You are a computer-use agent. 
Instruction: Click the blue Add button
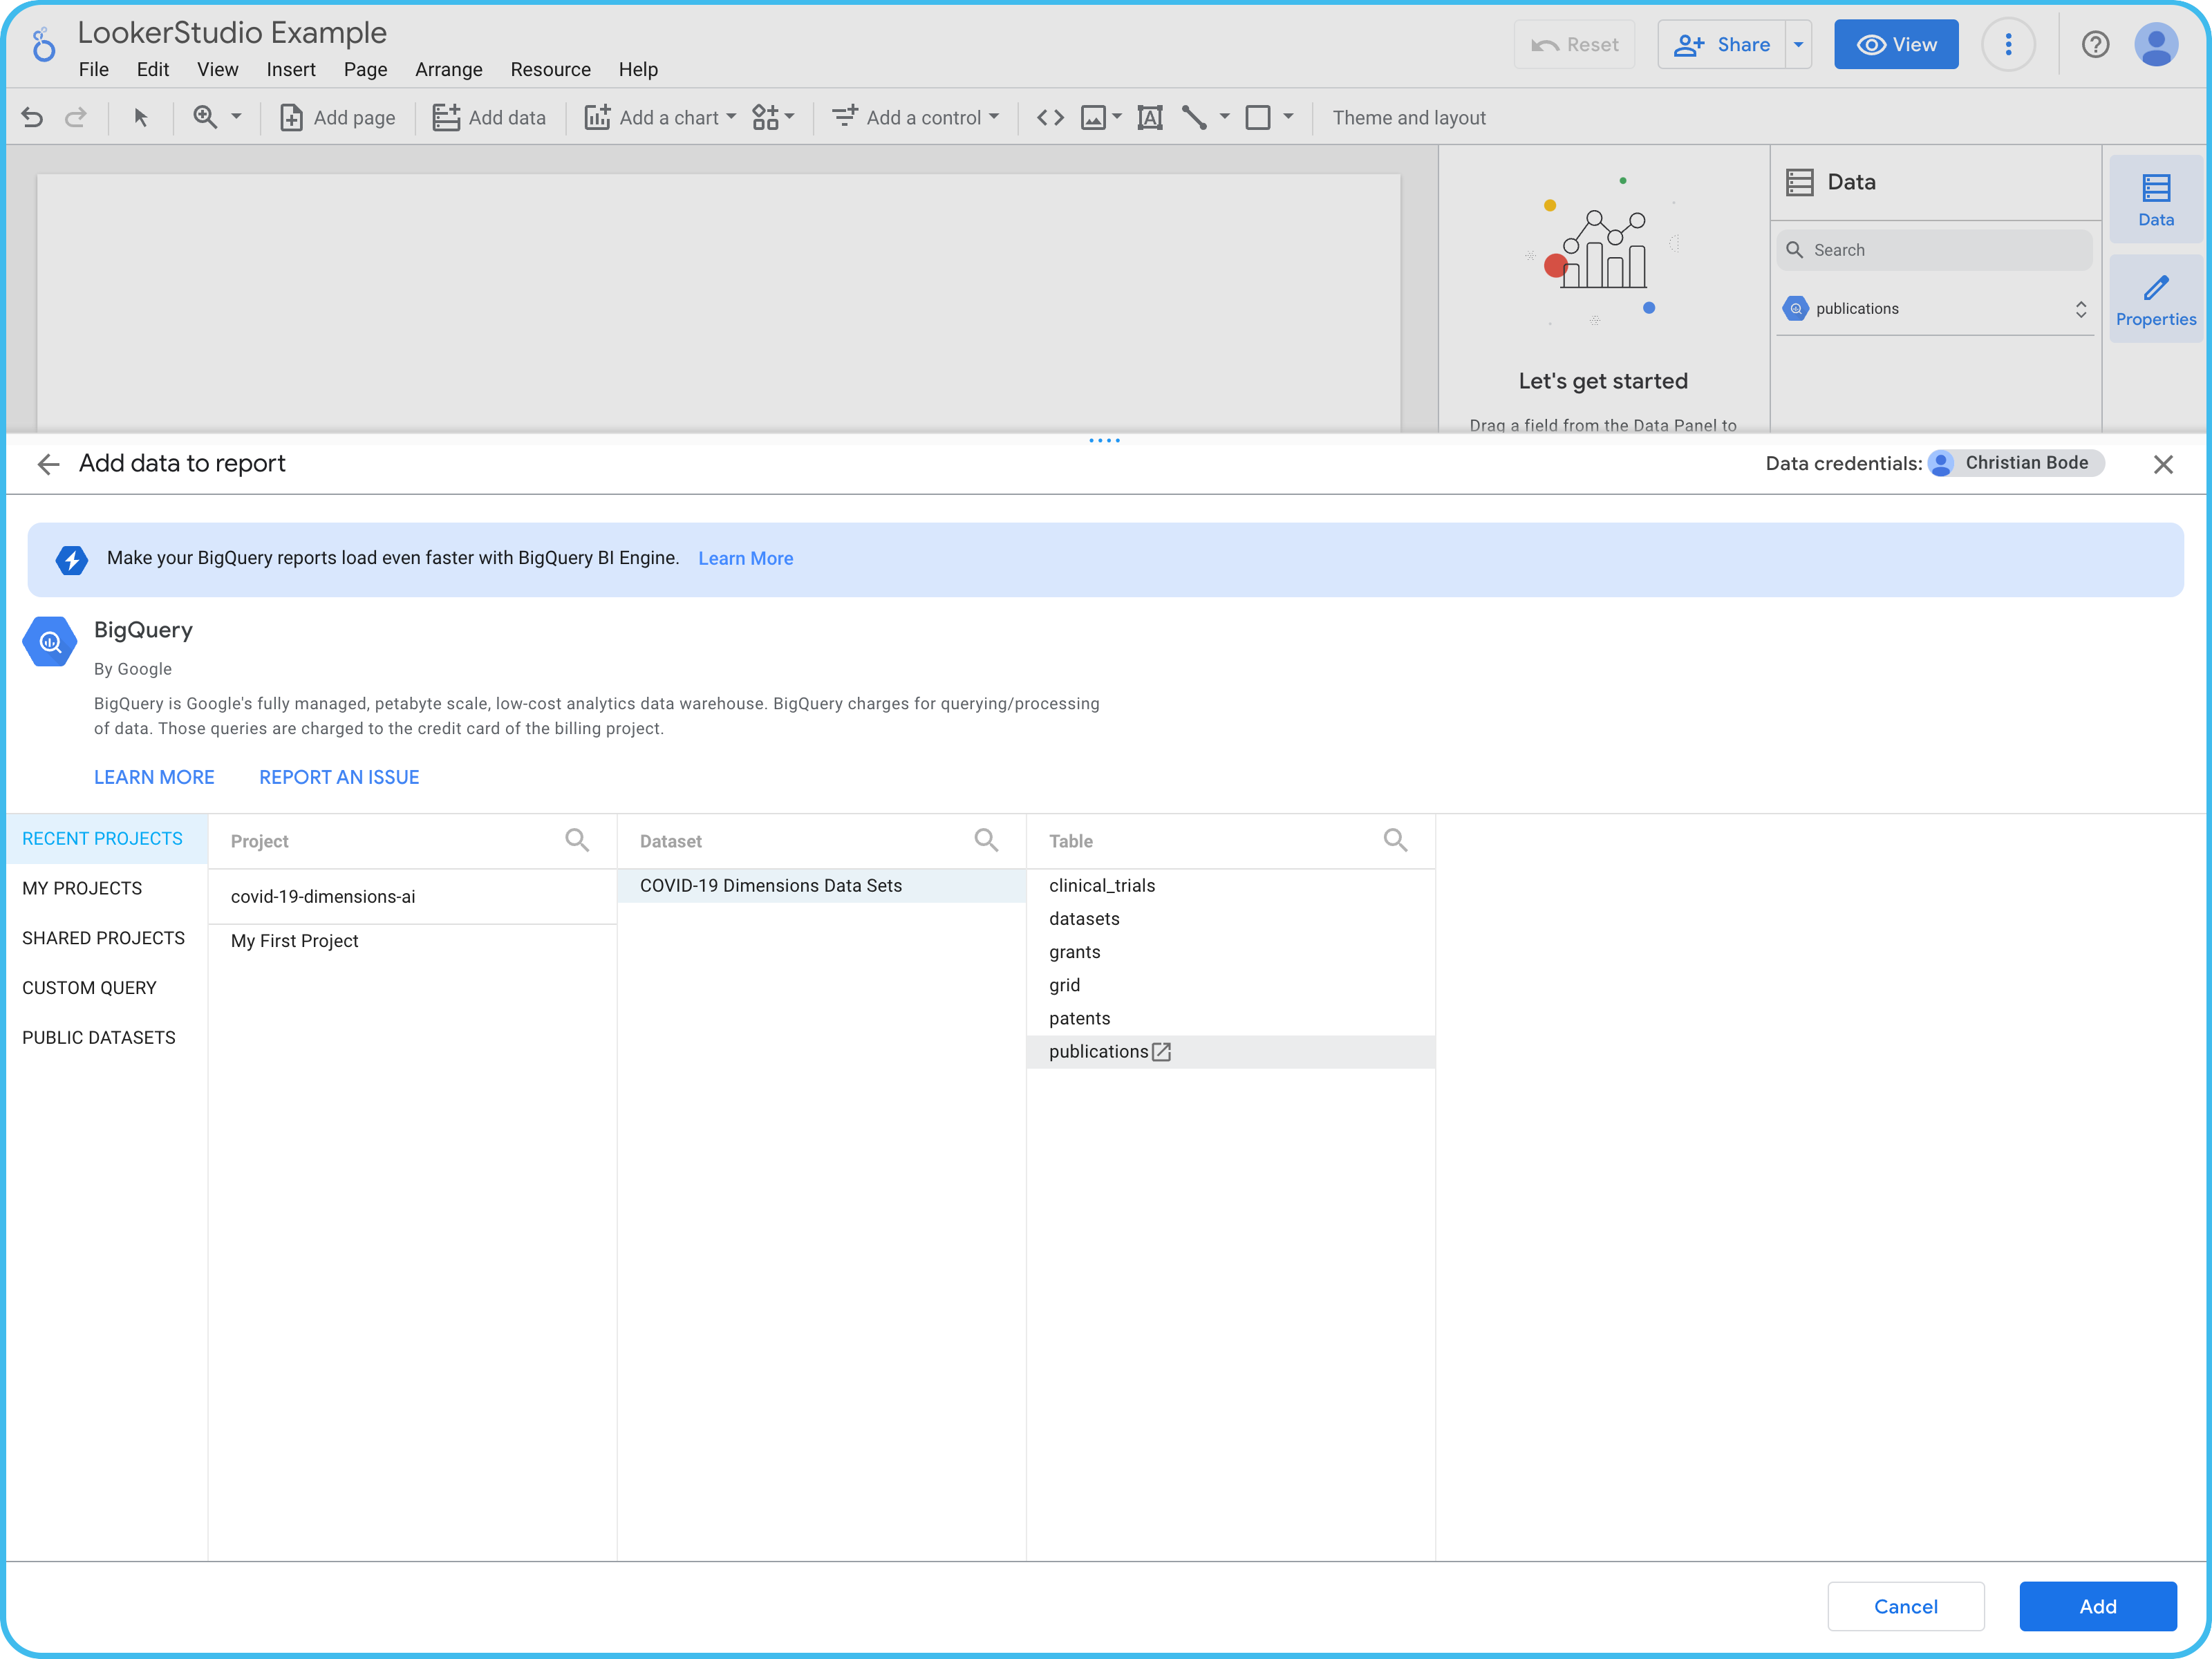[2097, 1606]
